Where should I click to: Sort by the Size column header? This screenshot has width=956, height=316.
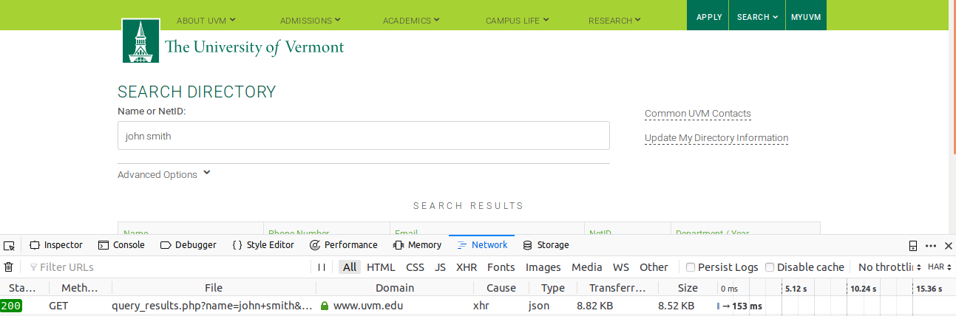click(688, 288)
